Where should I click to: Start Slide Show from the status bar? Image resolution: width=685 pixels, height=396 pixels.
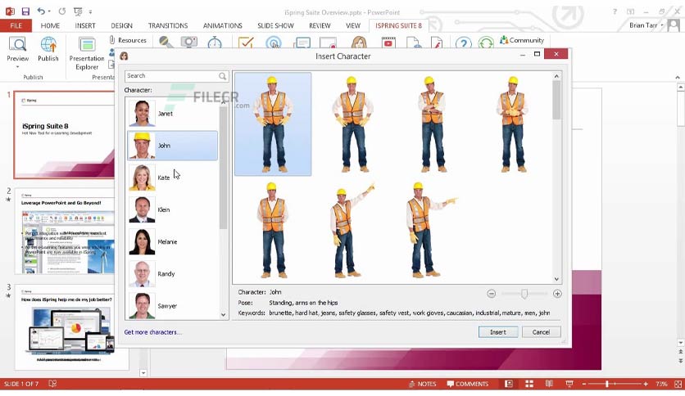[569, 384]
